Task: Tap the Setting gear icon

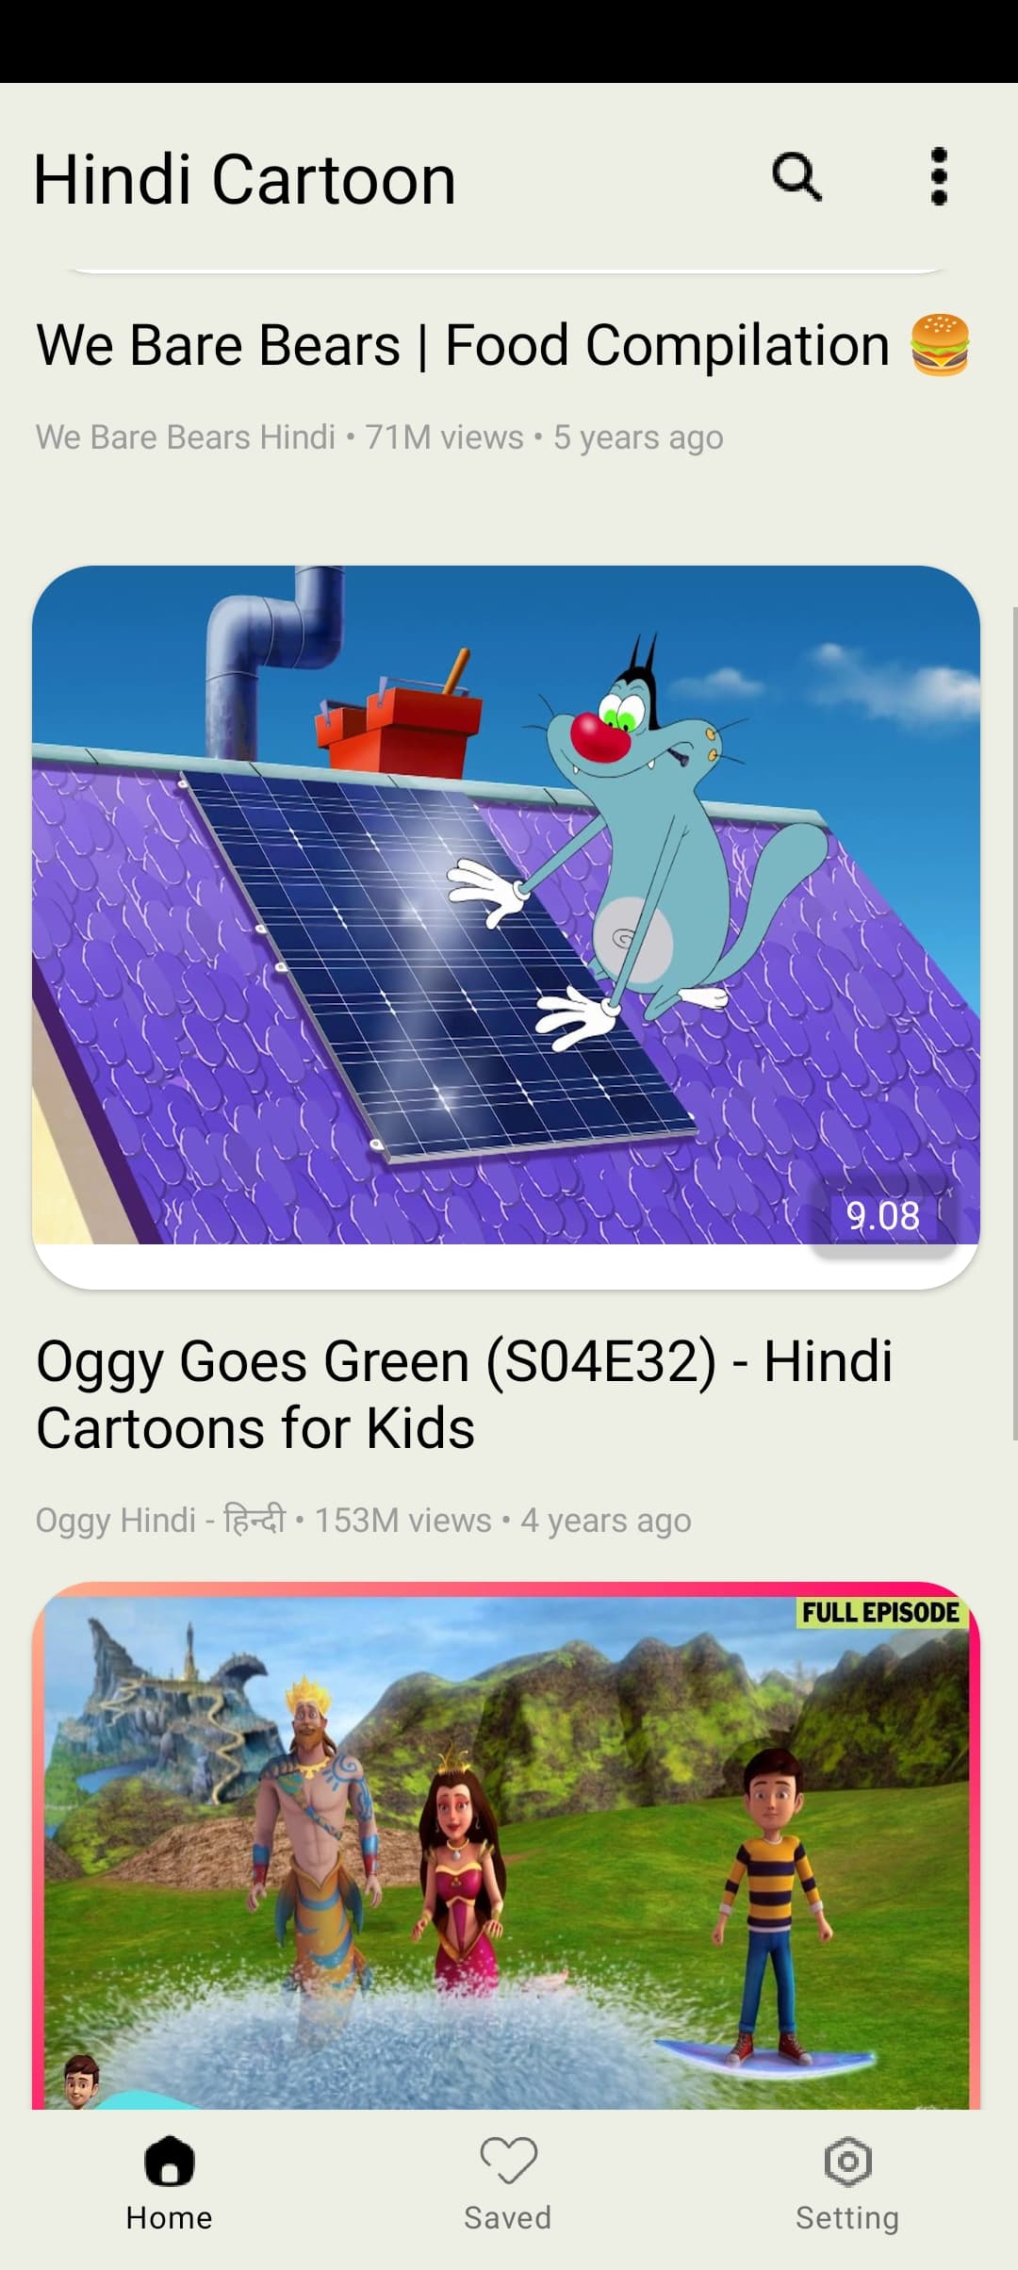Action: pyautogui.click(x=847, y=2161)
